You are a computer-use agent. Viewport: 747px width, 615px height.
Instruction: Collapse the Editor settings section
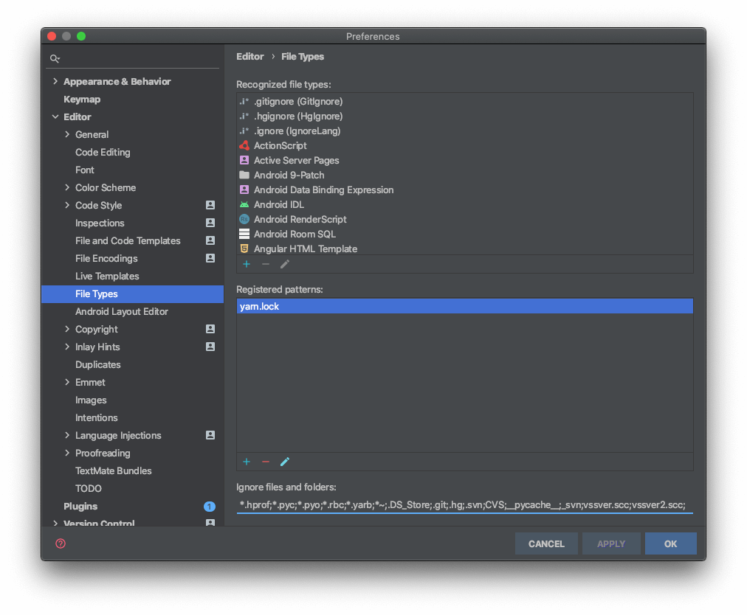(55, 117)
